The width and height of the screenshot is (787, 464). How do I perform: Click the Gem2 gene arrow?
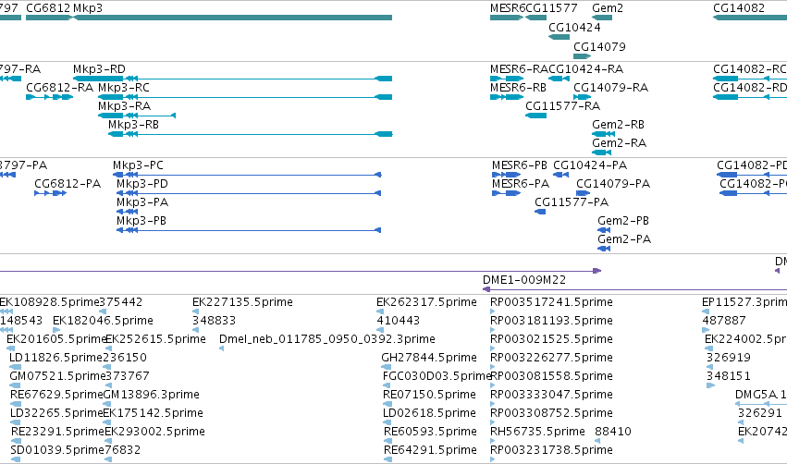[x=602, y=18]
